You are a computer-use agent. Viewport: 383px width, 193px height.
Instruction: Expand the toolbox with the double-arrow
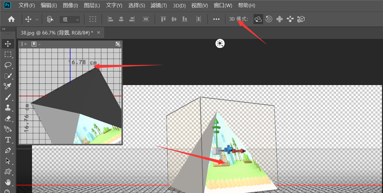point(4,29)
